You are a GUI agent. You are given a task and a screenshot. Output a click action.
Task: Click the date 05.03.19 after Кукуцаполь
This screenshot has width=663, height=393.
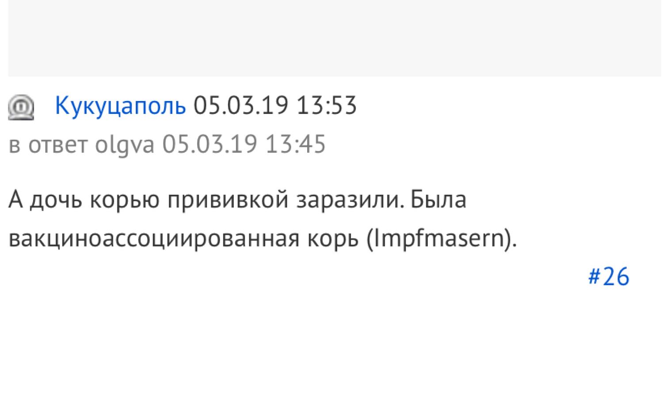click(x=241, y=106)
